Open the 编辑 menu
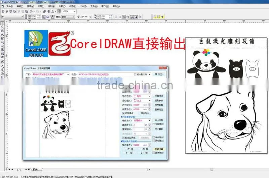This screenshot has height=178, width=269. point(20,6)
